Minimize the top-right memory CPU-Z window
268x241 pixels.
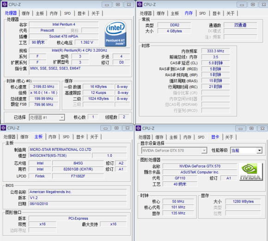(242, 5)
